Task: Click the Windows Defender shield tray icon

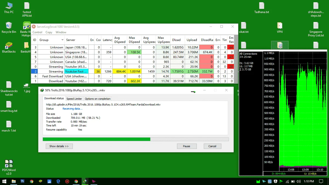Action: [x=276, y=181]
